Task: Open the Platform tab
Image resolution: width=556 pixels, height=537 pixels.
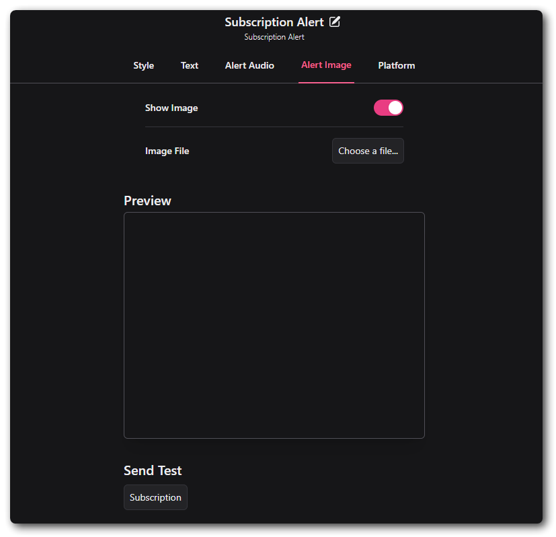Action: (396, 65)
